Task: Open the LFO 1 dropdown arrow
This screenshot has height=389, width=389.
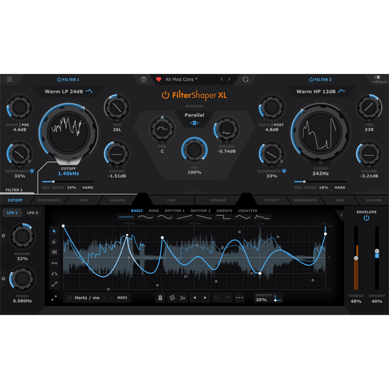Action: click(x=20, y=213)
